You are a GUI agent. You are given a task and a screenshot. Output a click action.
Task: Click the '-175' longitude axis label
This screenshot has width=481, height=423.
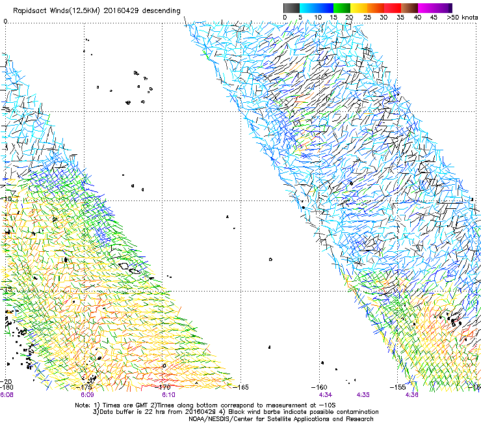pyautogui.click(x=85, y=387)
